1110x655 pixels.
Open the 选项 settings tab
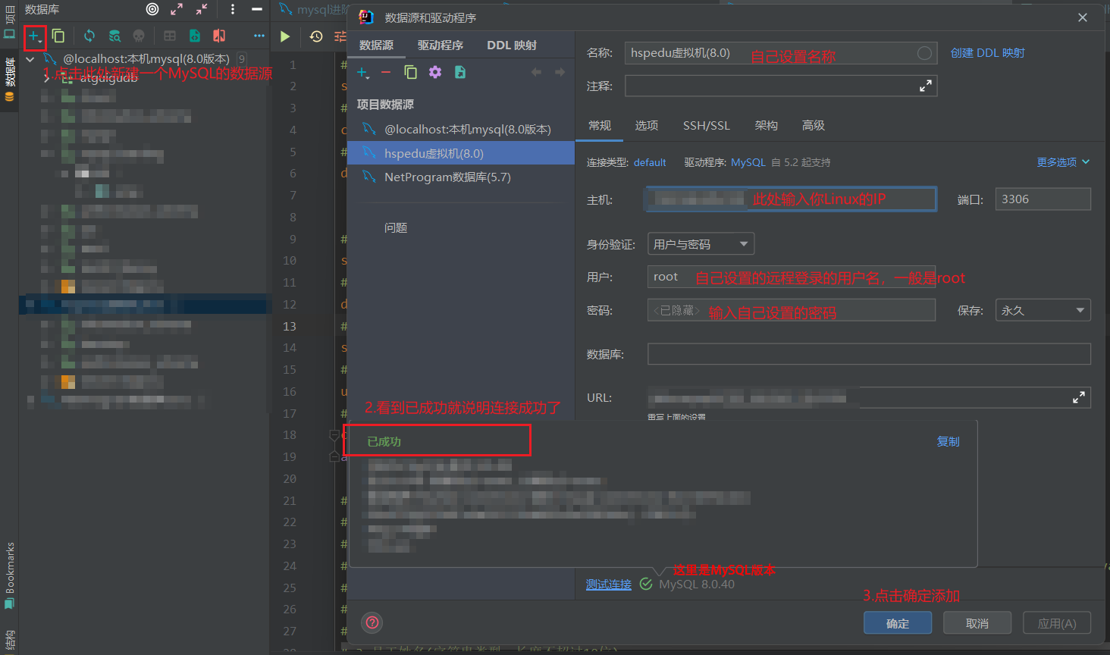tap(647, 125)
